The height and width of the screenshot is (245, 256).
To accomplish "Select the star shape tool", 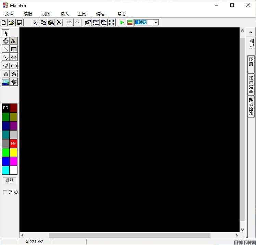I will pos(14,74).
